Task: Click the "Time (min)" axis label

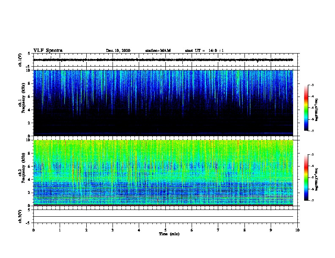Action: click(169, 234)
